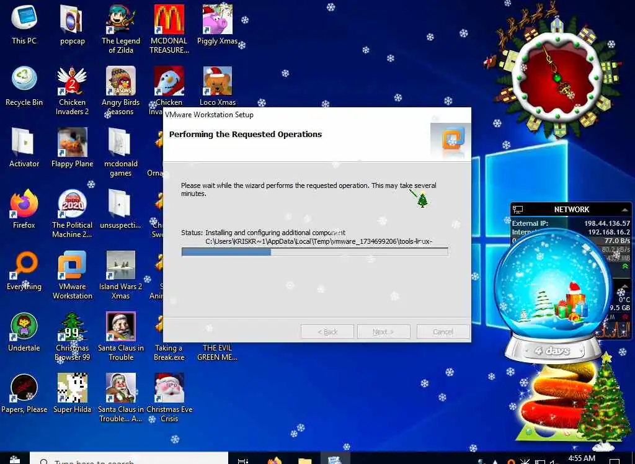Click the monitor icon in the NETWORK widget
This screenshot has width=635, height=464.
[x=518, y=210]
